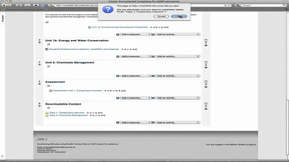Edit summary of Unit 1b section
The height and width of the screenshot is (162, 289).
coord(49,44)
